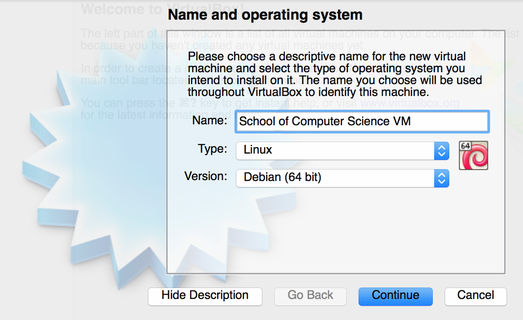Click the Version dropdown arrow button

pos(441,178)
